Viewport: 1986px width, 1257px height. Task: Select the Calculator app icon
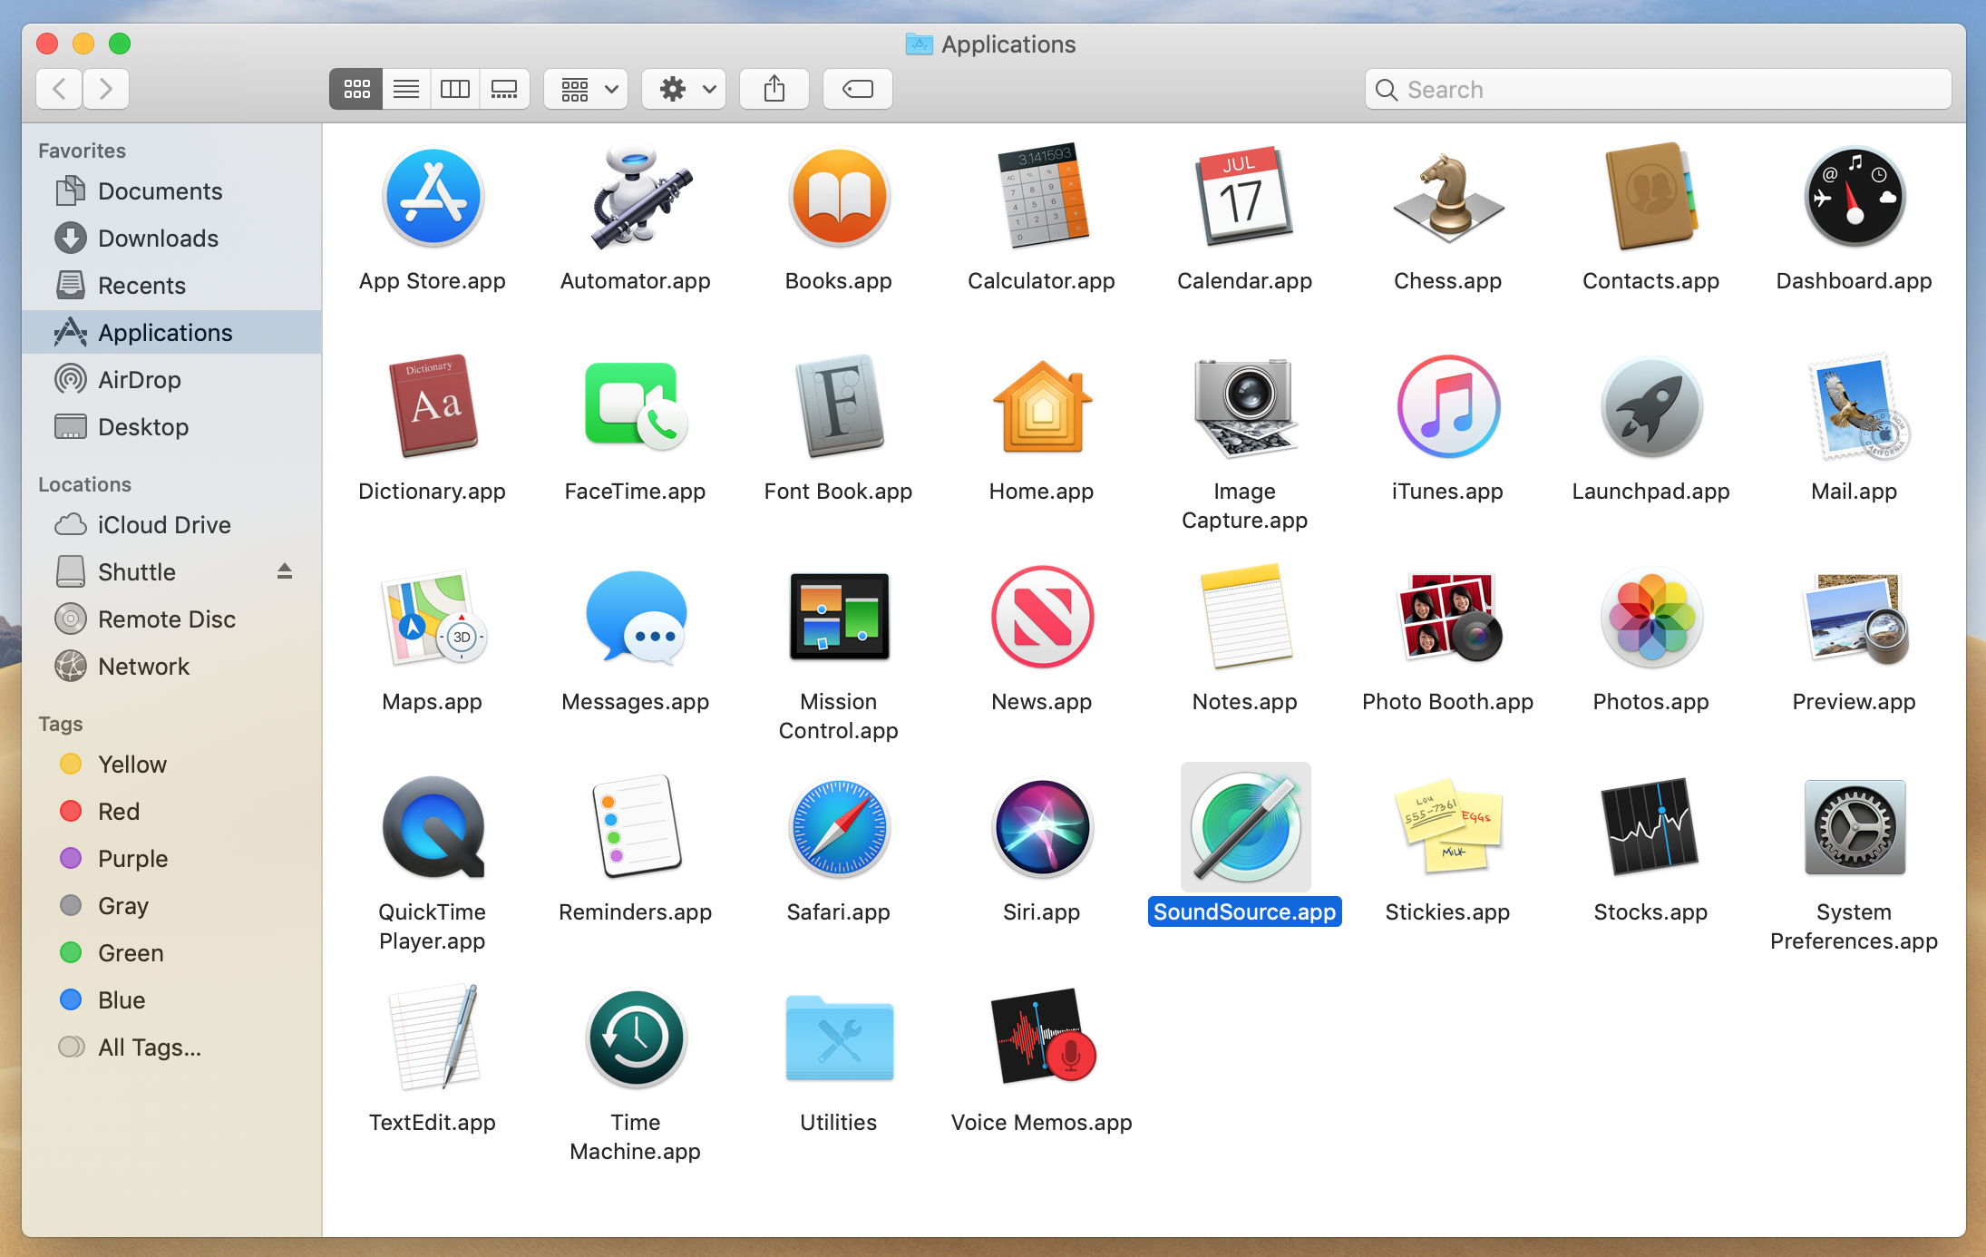tap(1042, 195)
